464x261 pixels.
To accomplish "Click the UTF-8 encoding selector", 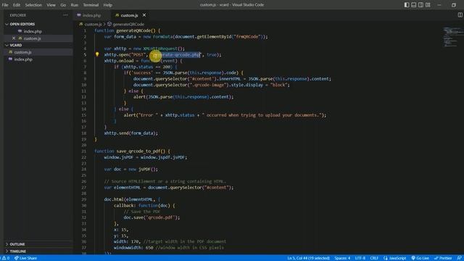I will click(360, 258).
